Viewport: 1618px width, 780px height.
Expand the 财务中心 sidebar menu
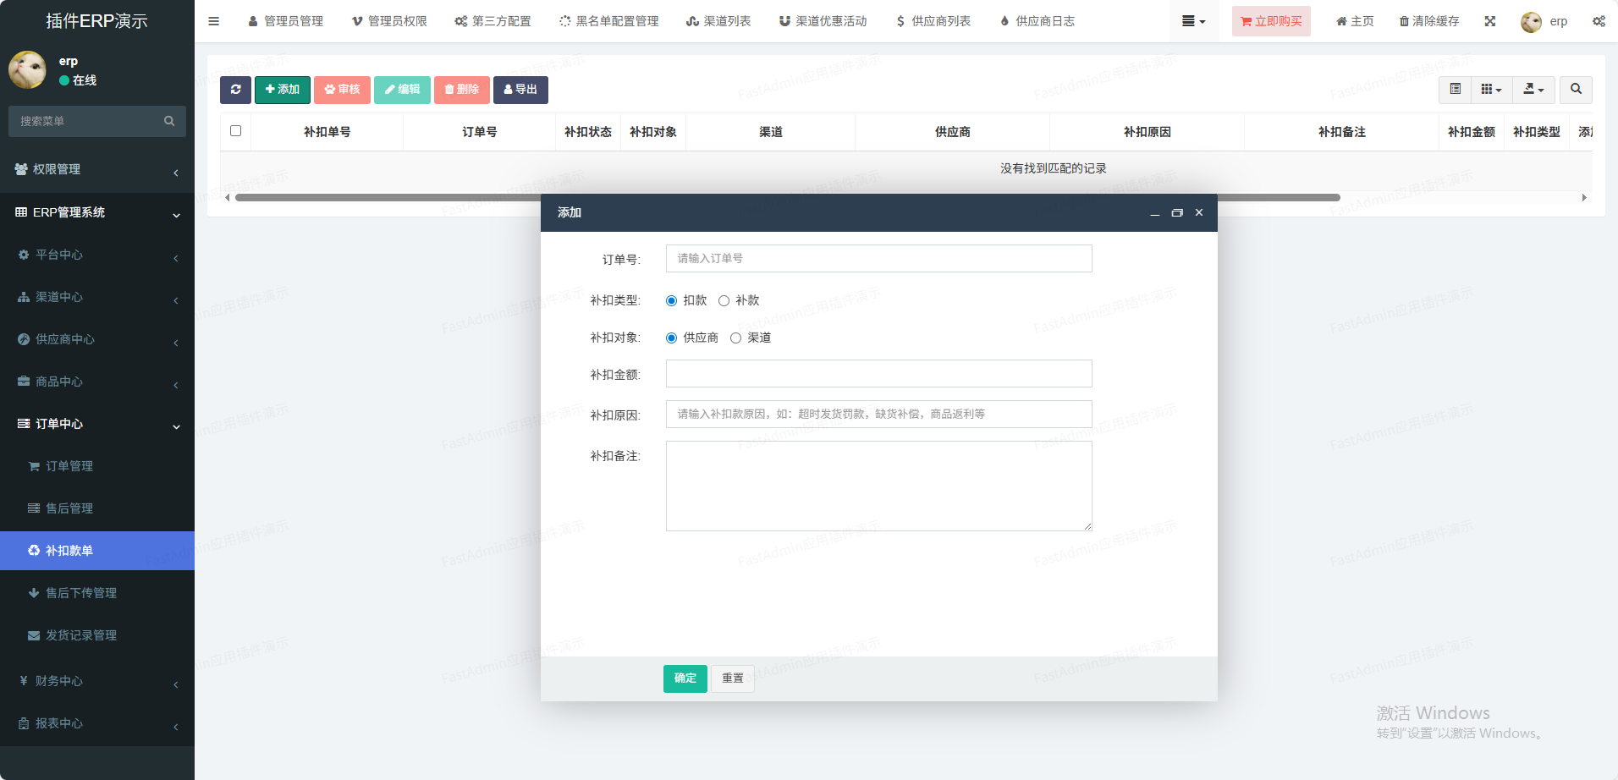click(97, 681)
